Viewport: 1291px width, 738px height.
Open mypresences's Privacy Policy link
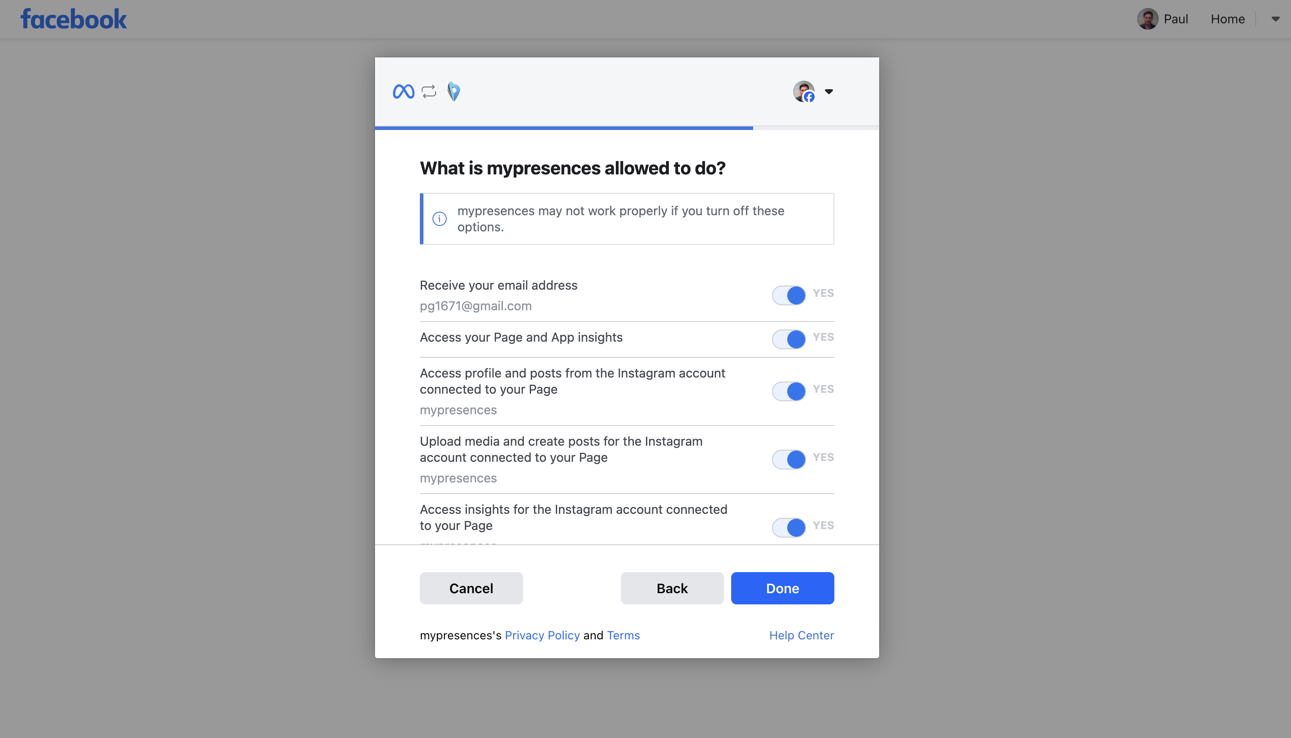point(542,636)
